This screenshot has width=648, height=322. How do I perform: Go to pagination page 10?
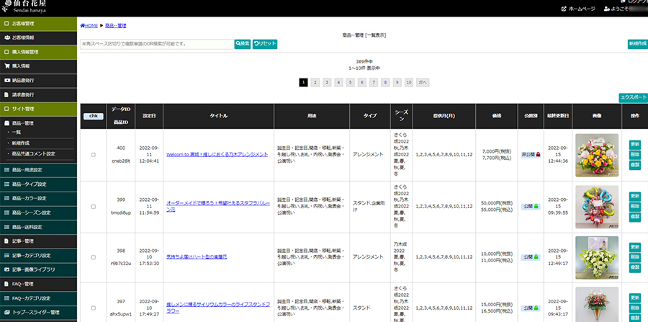[409, 83]
